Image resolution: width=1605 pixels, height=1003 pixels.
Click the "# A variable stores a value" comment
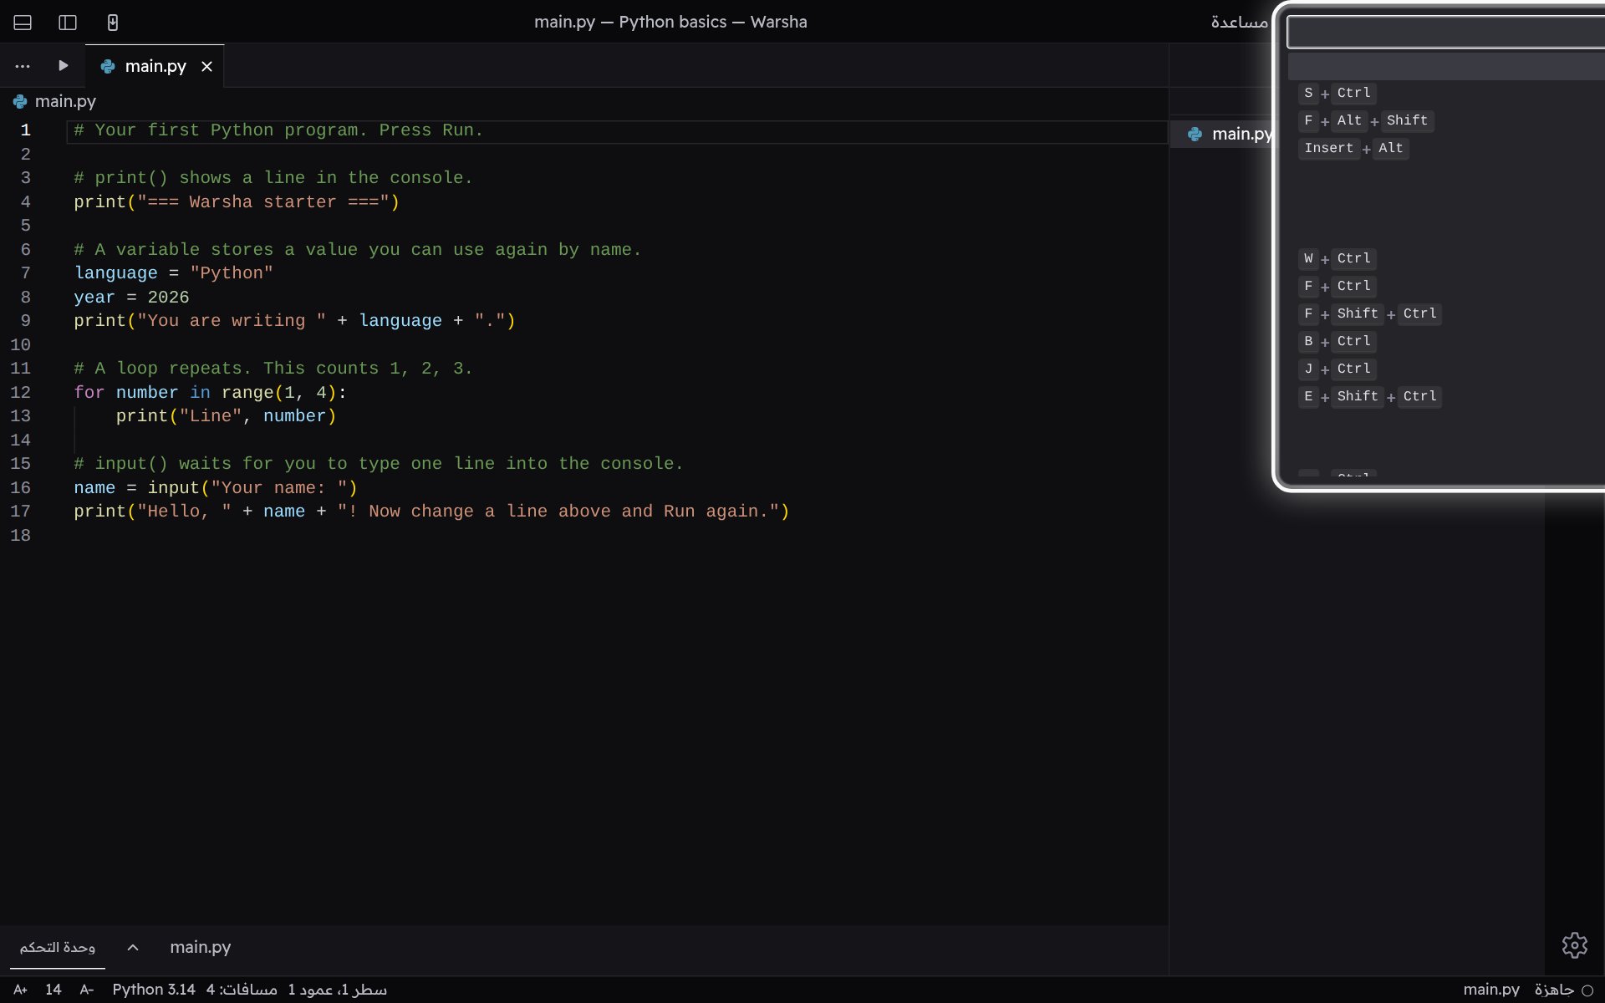(x=358, y=250)
